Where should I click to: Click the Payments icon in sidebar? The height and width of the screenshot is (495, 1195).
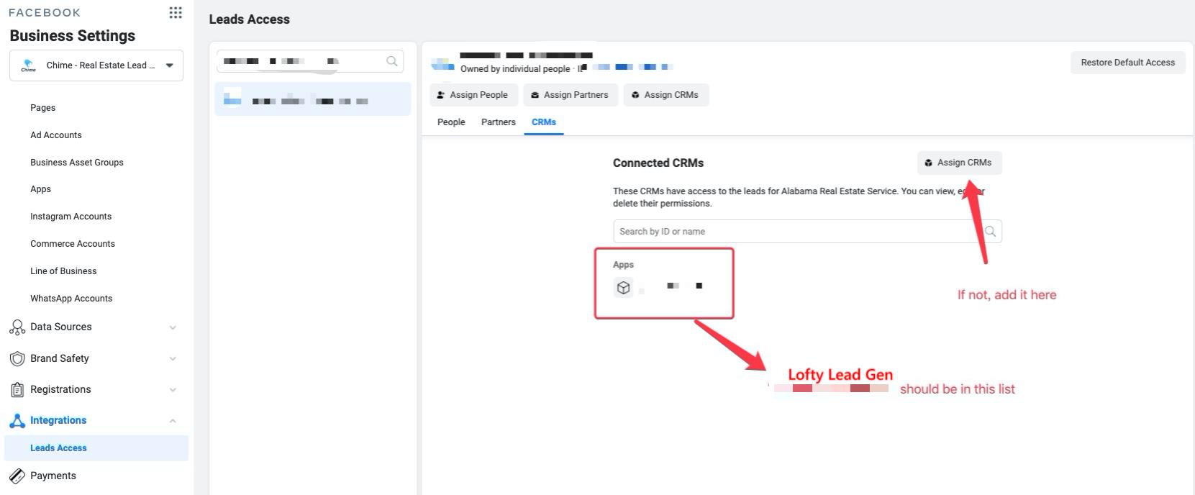tap(17, 476)
